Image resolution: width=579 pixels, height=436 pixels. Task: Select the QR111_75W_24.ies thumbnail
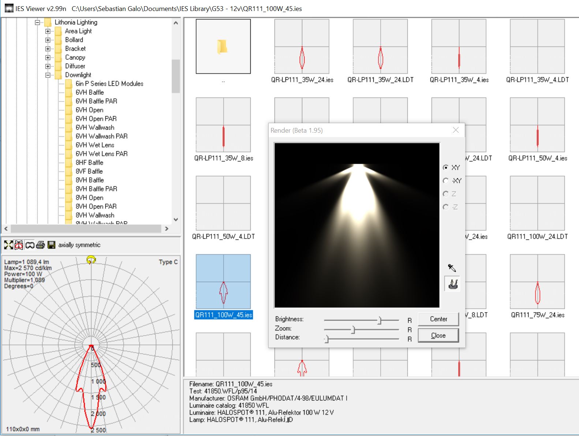pos(537,281)
